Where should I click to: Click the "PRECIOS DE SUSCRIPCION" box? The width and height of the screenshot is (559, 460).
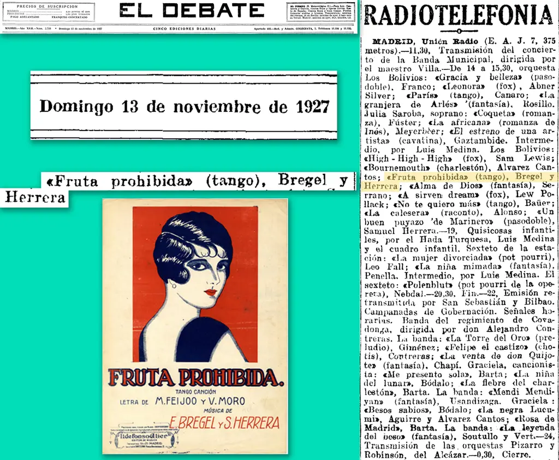49,12
